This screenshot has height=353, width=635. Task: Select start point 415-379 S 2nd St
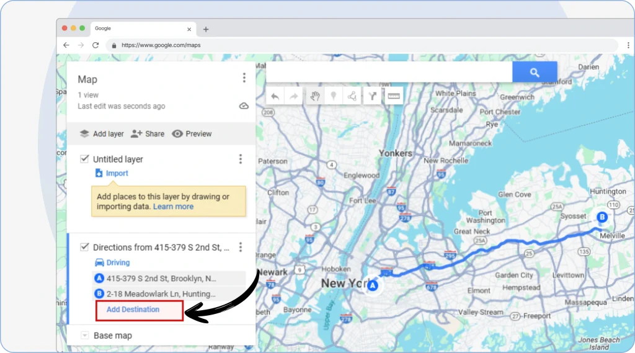tap(169, 279)
